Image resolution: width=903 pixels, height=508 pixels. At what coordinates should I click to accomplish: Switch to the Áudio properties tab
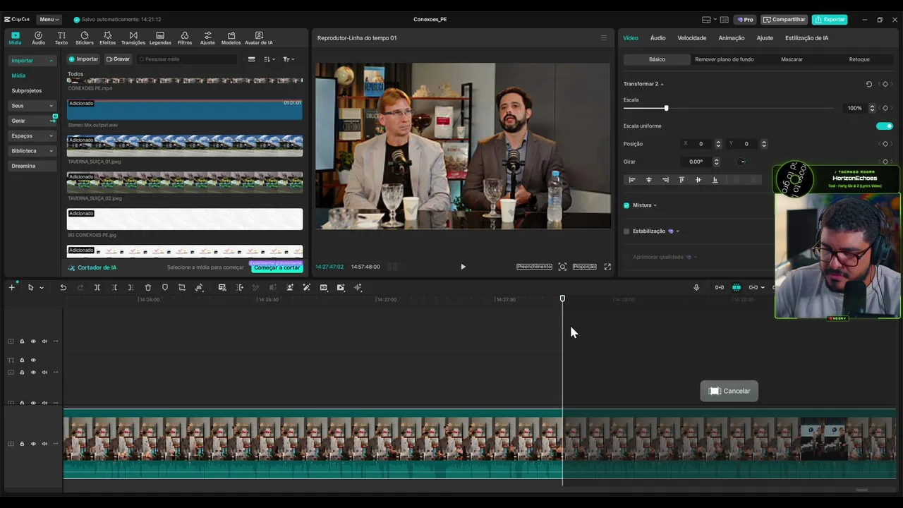(657, 38)
